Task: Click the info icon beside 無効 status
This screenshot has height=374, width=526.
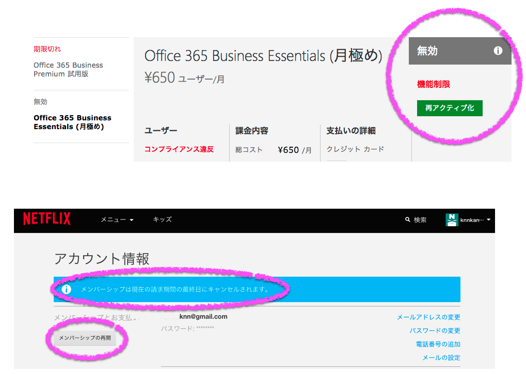Action: 498,51
